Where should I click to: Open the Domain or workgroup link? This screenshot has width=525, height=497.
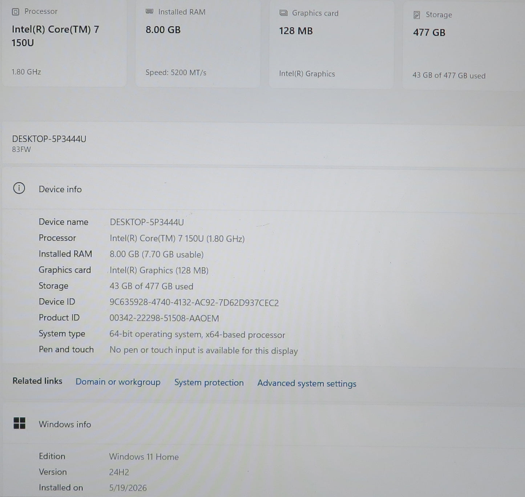point(118,382)
